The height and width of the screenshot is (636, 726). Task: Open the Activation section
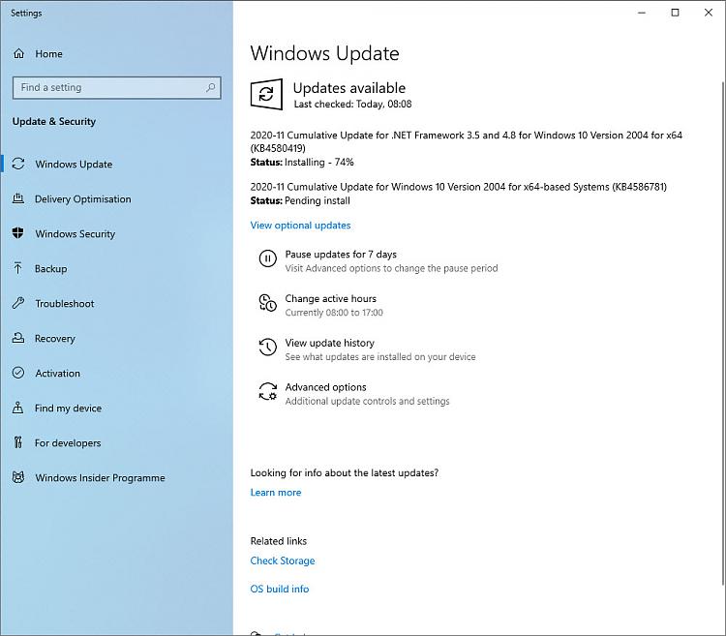(57, 373)
